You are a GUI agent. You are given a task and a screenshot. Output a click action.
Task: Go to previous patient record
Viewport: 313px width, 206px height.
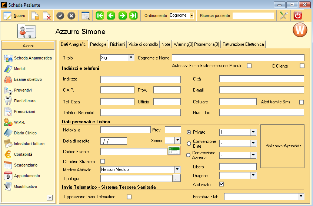click(111, 16)
